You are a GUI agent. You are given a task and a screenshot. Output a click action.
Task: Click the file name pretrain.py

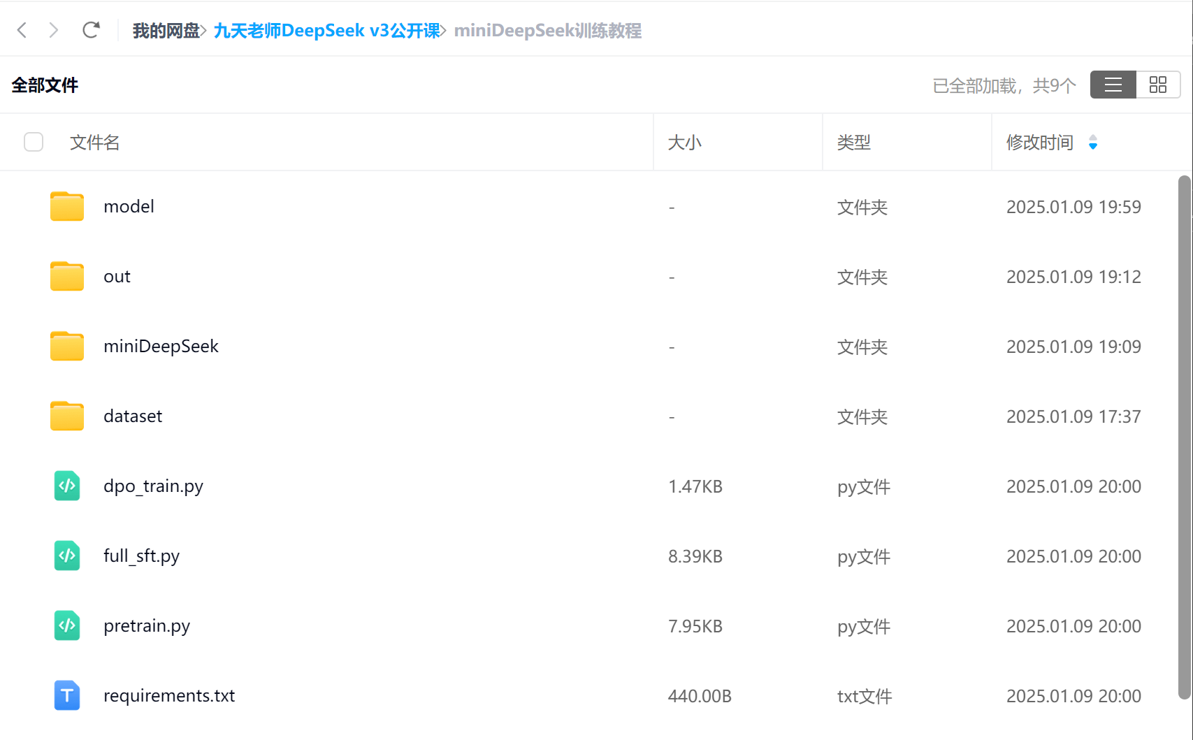(147, 626)
